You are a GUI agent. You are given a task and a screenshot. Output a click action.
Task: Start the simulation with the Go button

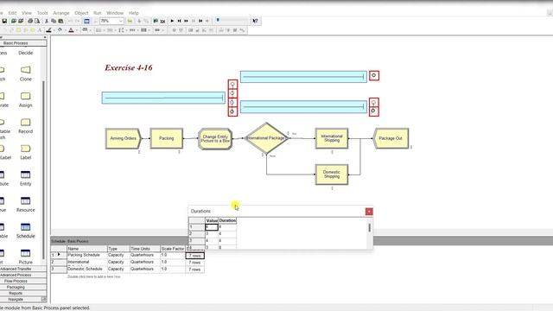point(172,21)
